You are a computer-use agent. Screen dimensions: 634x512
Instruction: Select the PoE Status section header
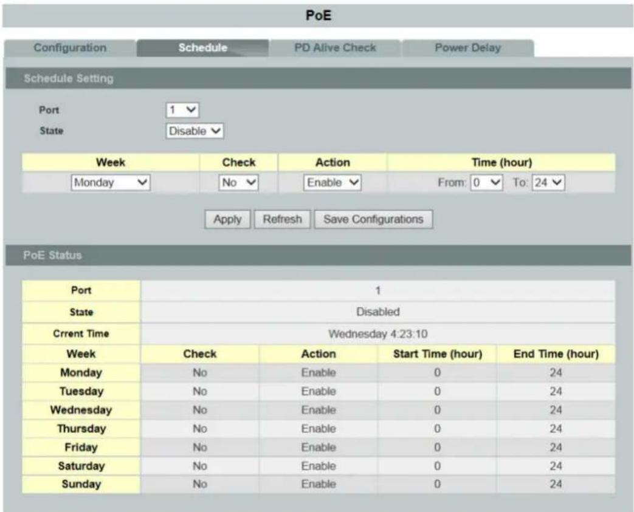click(318, 255)
